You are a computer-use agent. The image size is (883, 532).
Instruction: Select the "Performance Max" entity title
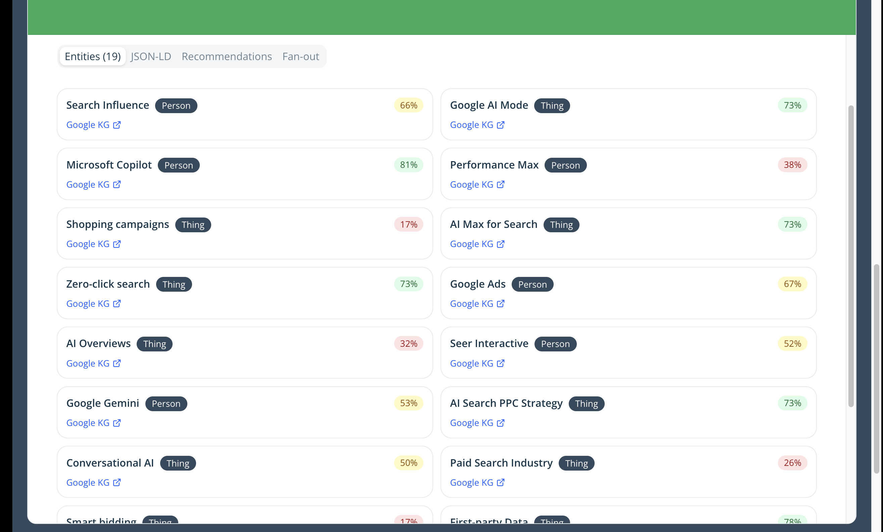(494, 165)
